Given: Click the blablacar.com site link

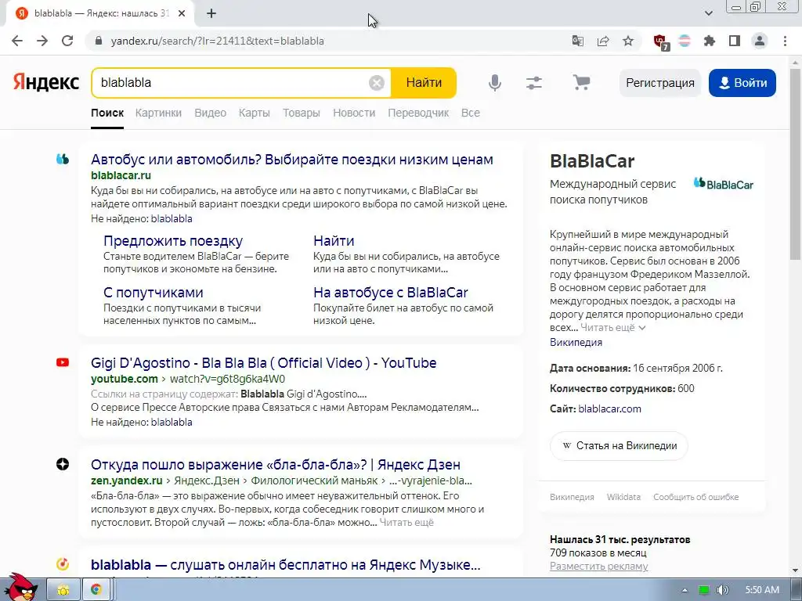Looking at the screenshot, I should [x=609, y=408].
